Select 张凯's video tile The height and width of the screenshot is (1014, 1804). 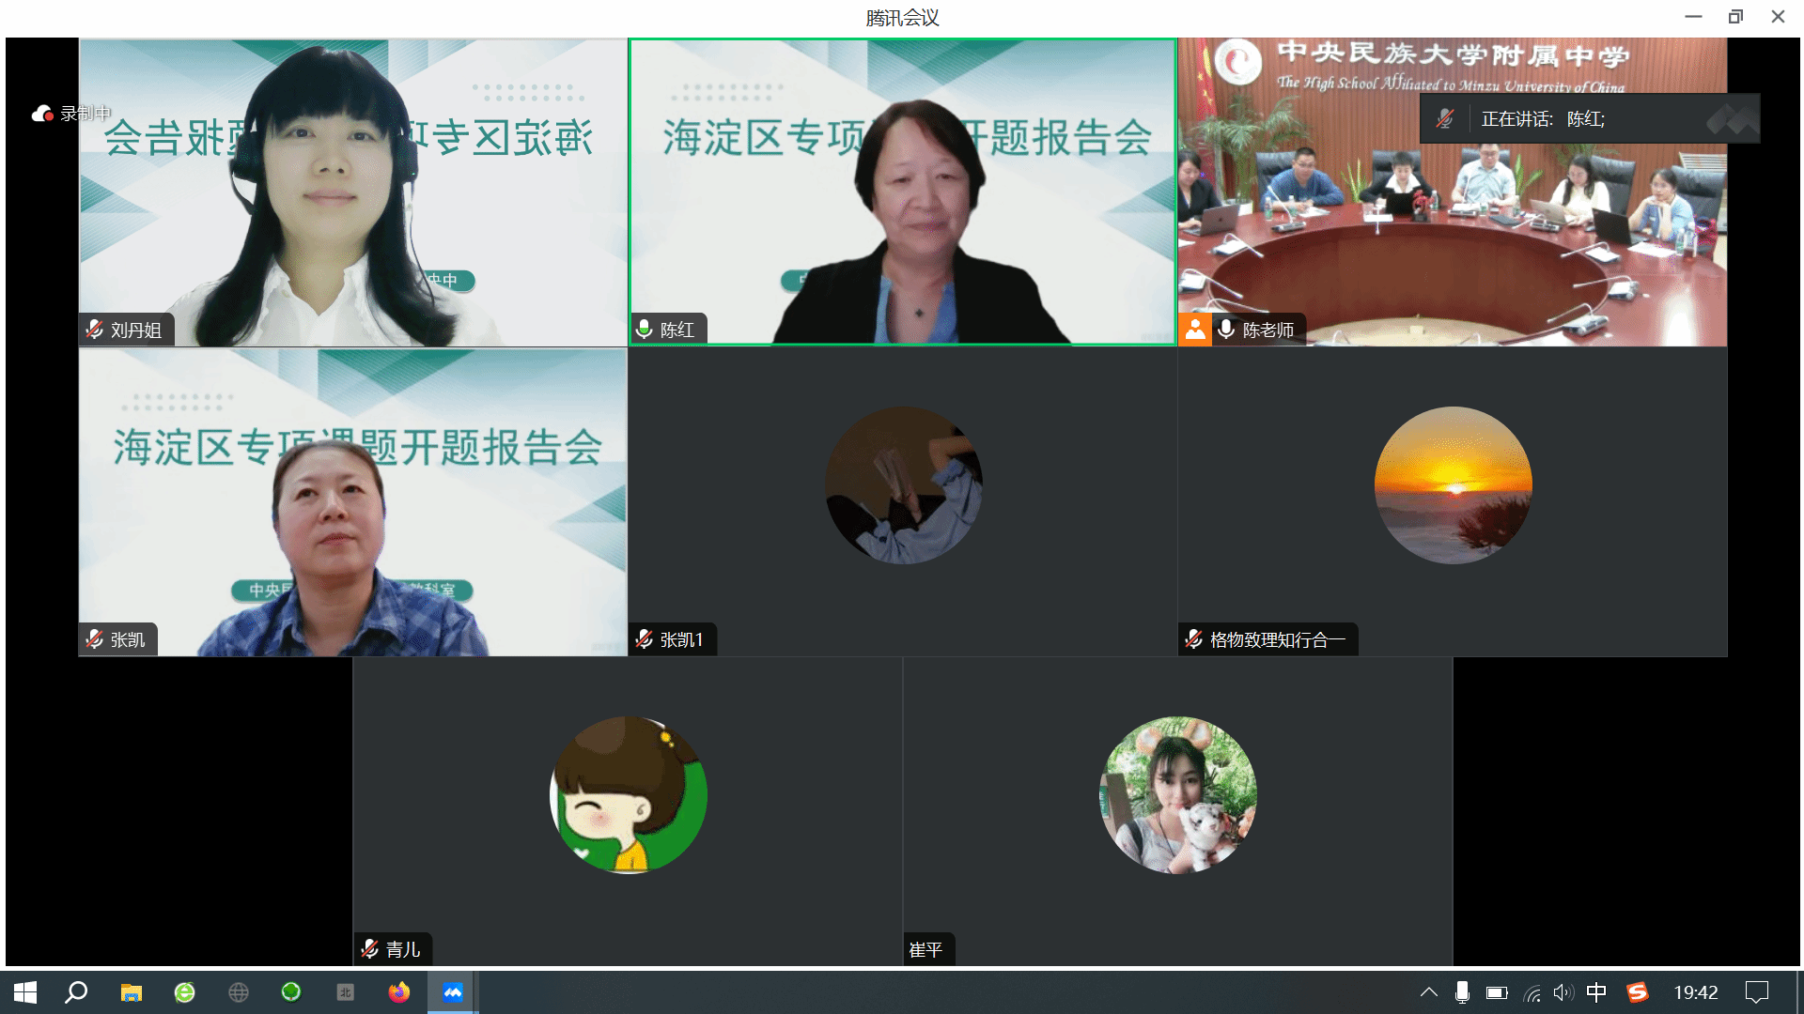click(x=352, y=502)
